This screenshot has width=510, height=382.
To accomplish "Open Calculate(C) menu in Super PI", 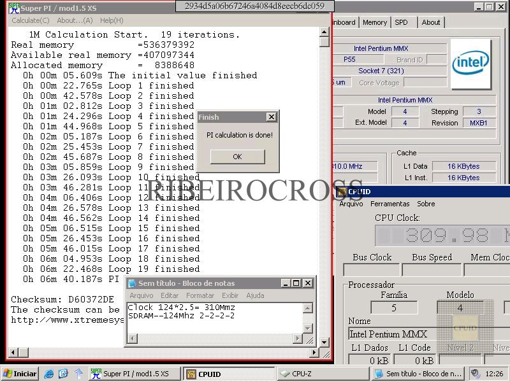I will 31,20.
